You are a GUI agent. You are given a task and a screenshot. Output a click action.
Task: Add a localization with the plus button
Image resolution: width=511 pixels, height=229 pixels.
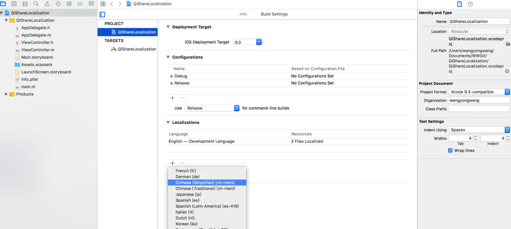(x=173, y=163)
